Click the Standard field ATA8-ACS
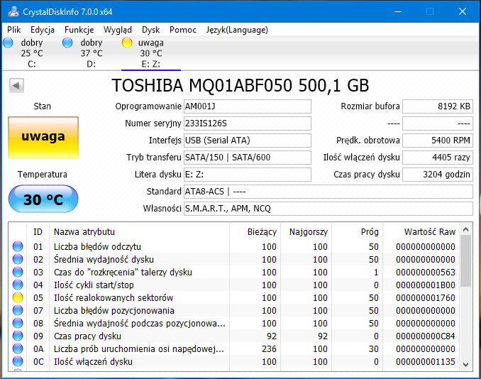The width and height of the screenshot is (481, 379). coord(328,192)
